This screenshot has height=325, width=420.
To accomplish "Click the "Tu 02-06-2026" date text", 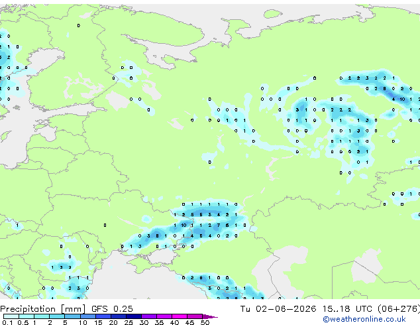I will tap(278, 309).
